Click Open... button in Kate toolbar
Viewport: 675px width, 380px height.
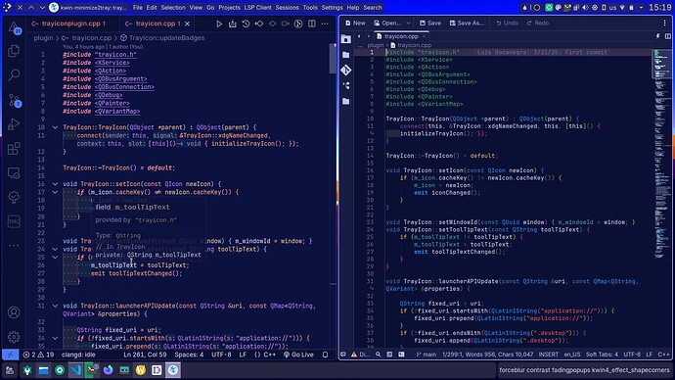387,24
